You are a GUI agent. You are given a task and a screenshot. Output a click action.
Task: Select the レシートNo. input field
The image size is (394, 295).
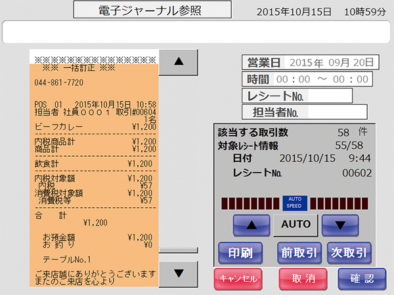tap(297, 96)
